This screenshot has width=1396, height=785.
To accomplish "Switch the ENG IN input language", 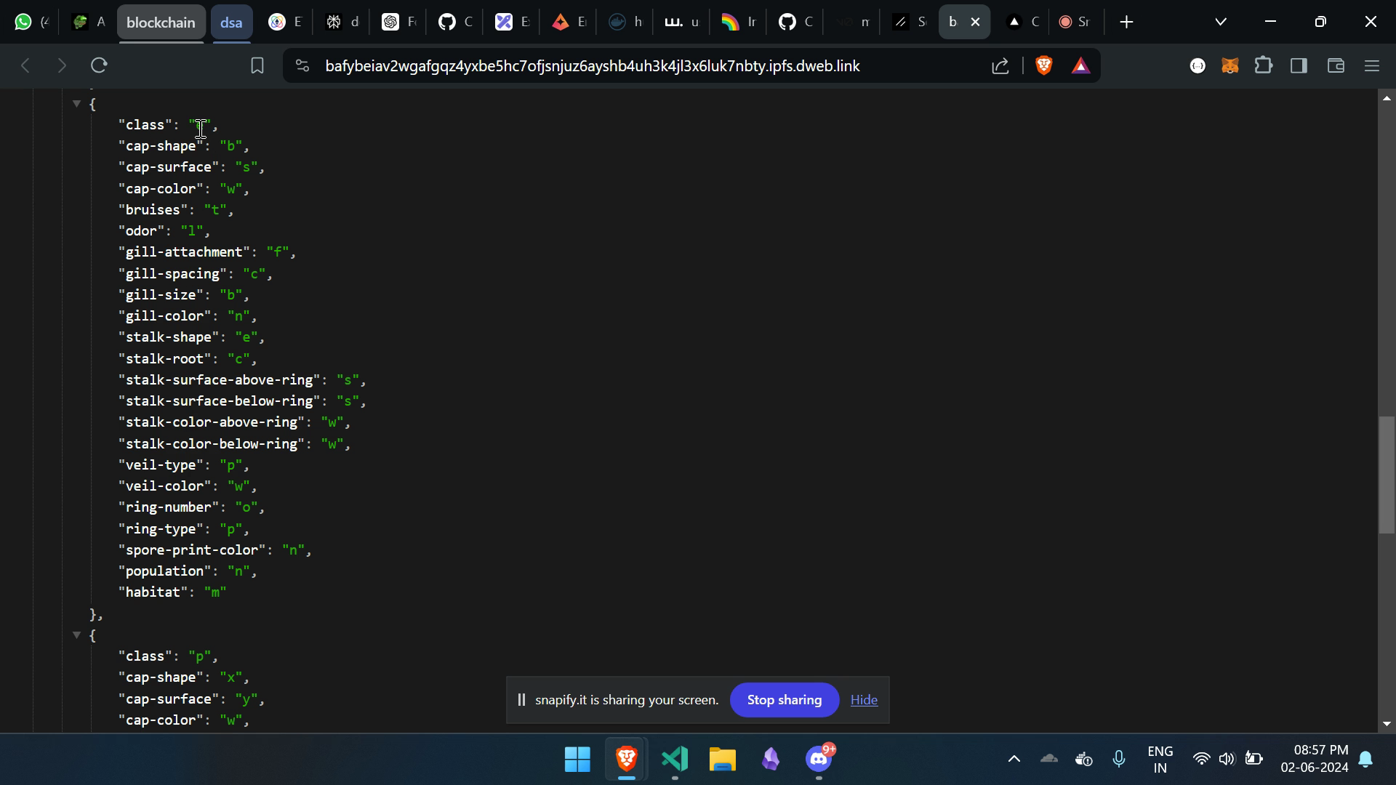I will tap(1160, 760).
